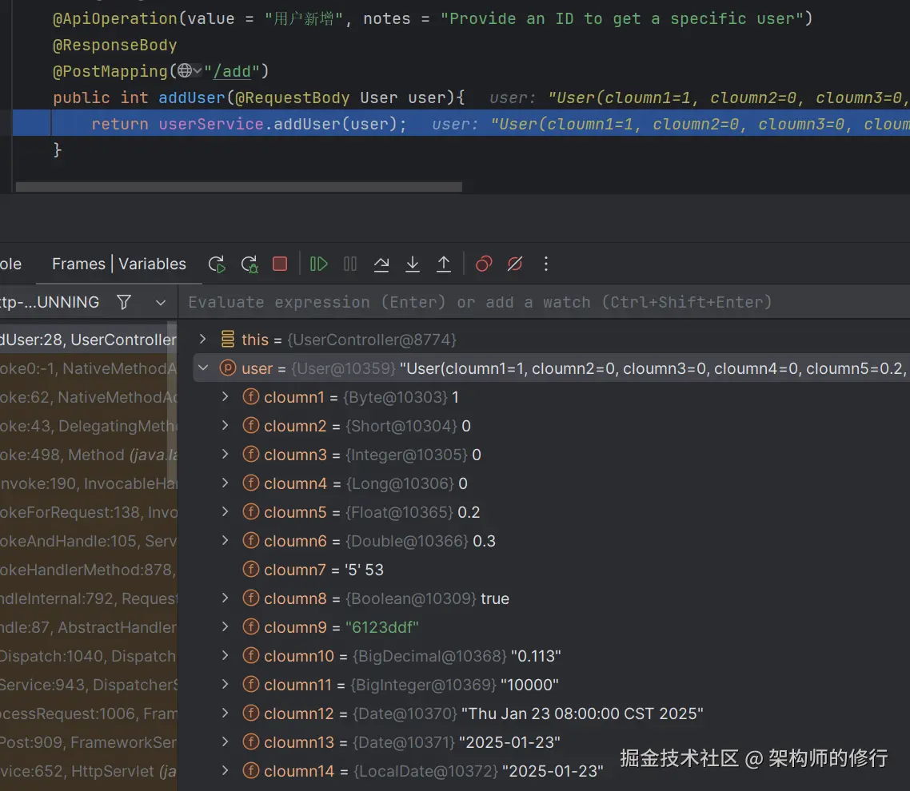This screenshot has width=910, height=791.
Task: Select frame doPost:909, FrameworkServlet
Action: (x=88, y=741)
